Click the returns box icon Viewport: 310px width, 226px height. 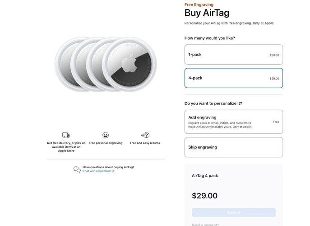click(145, 135)
